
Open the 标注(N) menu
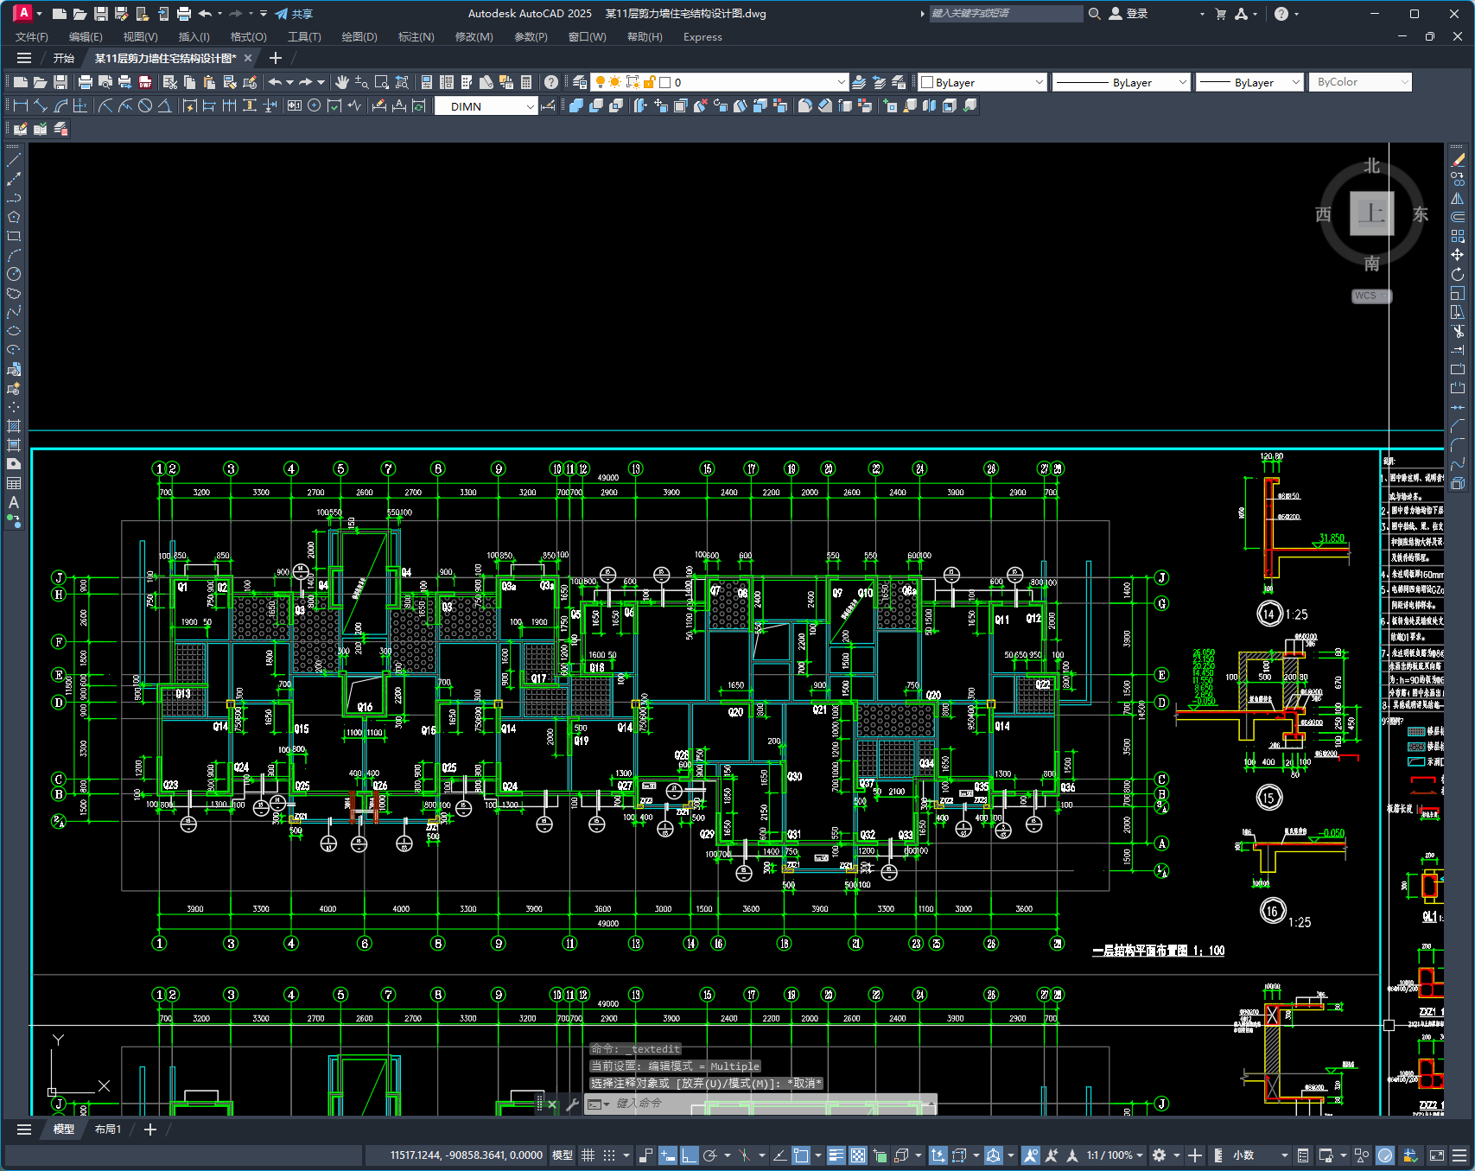(416, 37)
